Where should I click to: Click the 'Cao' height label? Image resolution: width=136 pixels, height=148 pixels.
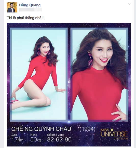(14, 135)
